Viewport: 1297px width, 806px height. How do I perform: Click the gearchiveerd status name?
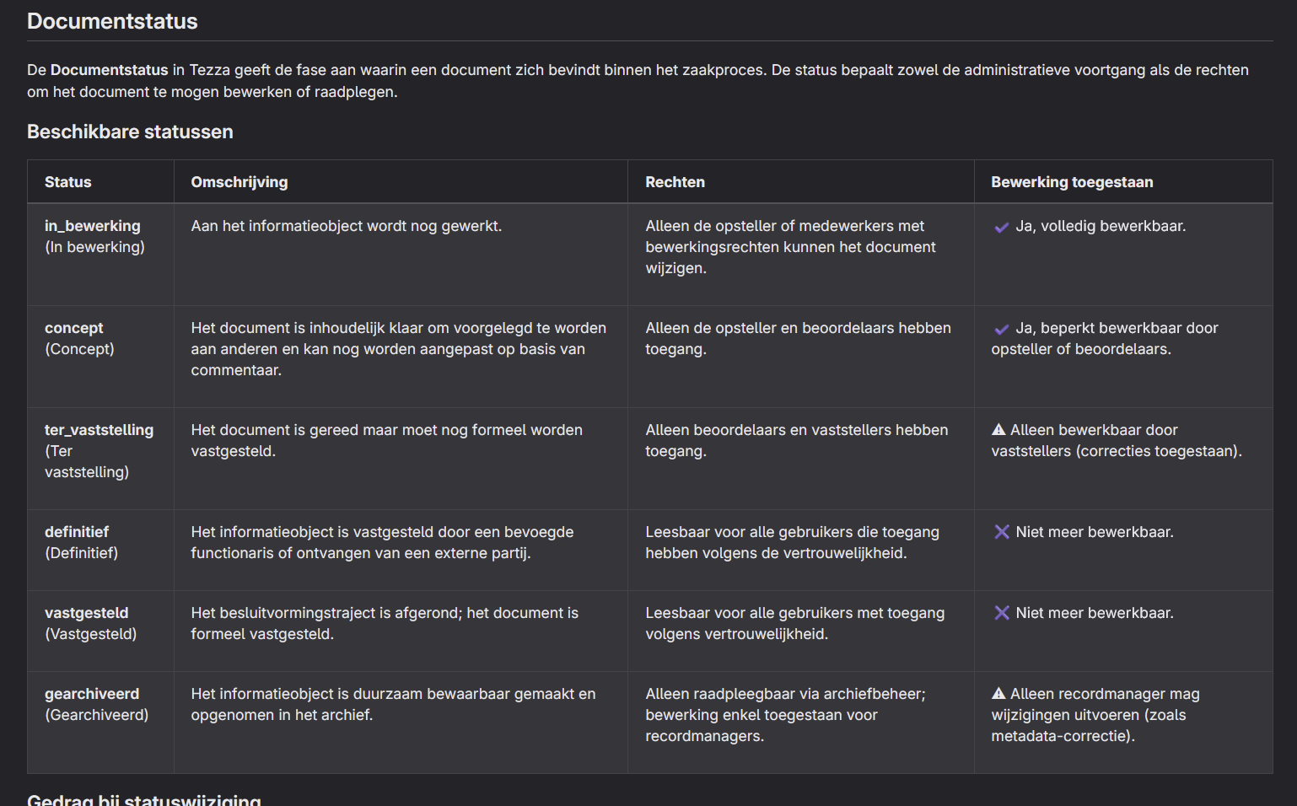tap(92, 694)
